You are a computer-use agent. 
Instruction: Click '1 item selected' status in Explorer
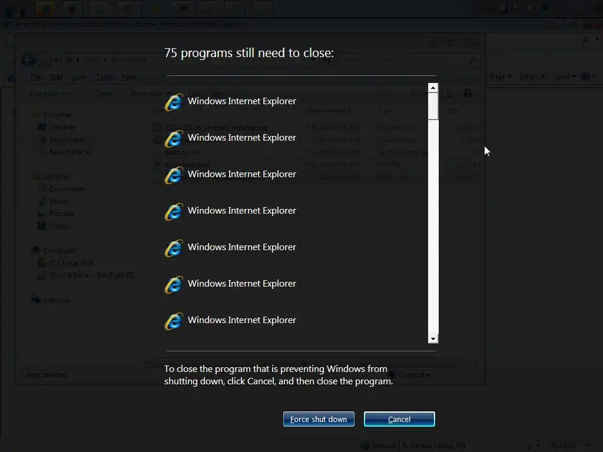click(44, 375)
